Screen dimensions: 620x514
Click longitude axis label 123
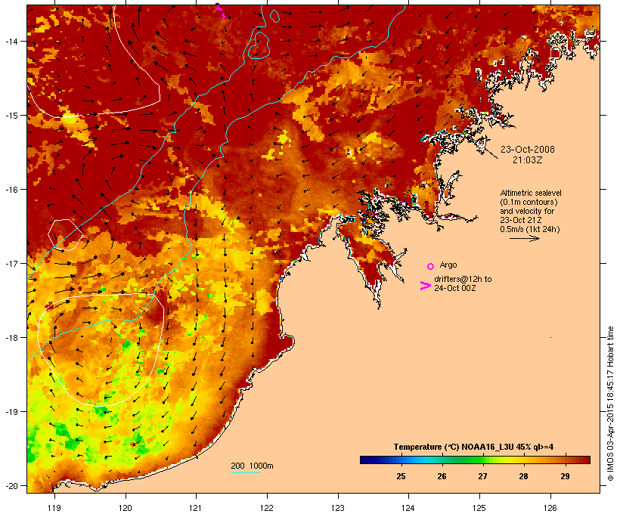[338, 508]
